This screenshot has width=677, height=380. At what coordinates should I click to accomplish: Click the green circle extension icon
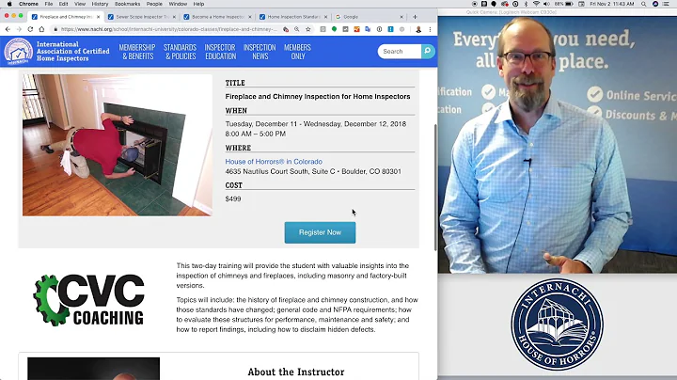pos(334,29)
